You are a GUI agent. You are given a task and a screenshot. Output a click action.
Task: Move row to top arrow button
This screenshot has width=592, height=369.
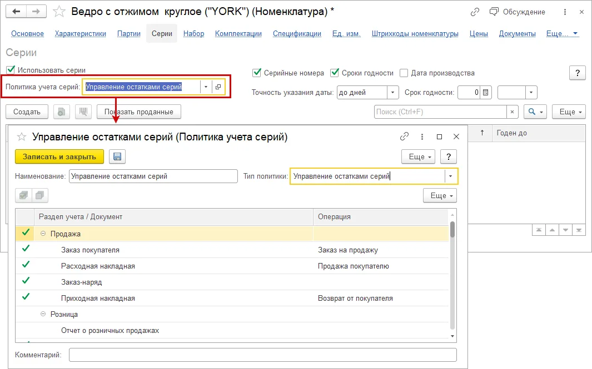tap(539, 230)
